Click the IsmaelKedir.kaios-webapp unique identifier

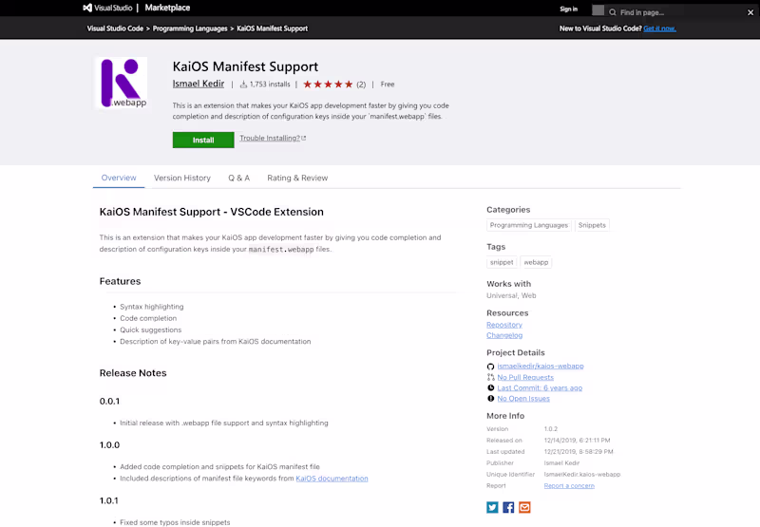[582, 474]
